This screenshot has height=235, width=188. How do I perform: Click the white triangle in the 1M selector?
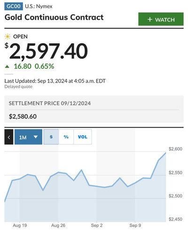point(36,137)
